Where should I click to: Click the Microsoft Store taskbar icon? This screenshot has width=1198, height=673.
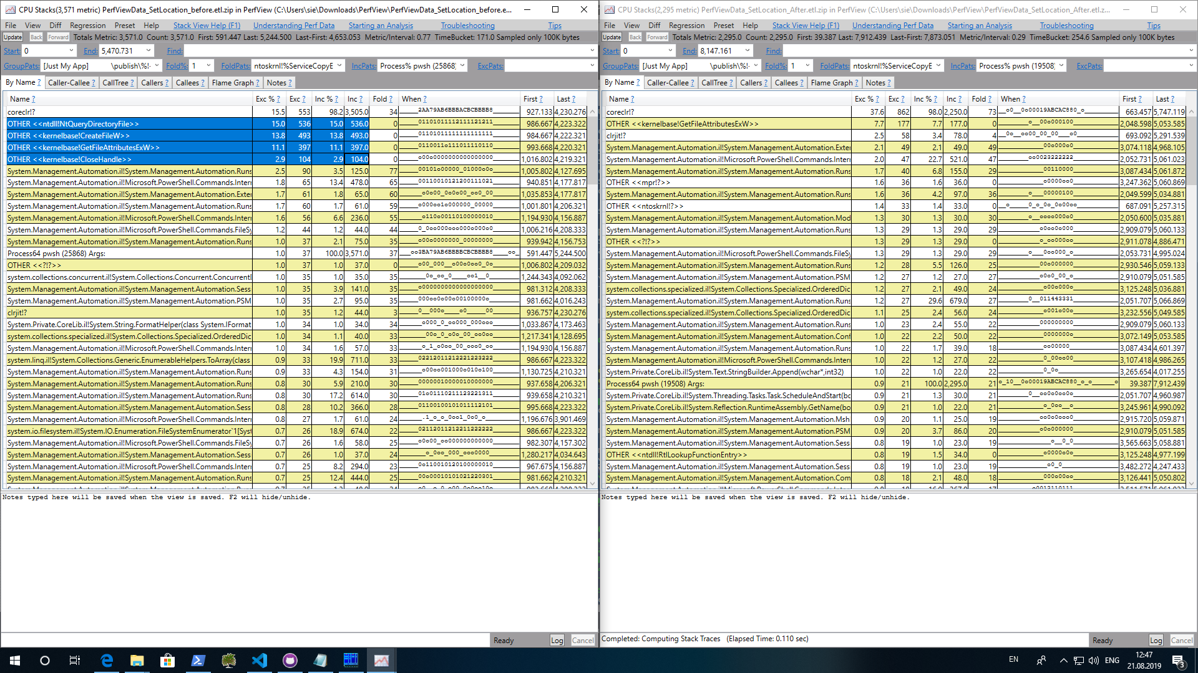(x=167, y=661)
